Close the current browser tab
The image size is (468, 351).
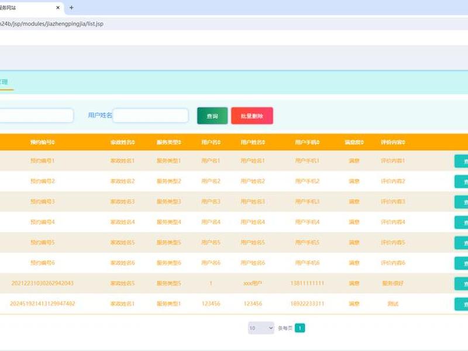pos(58,8)
